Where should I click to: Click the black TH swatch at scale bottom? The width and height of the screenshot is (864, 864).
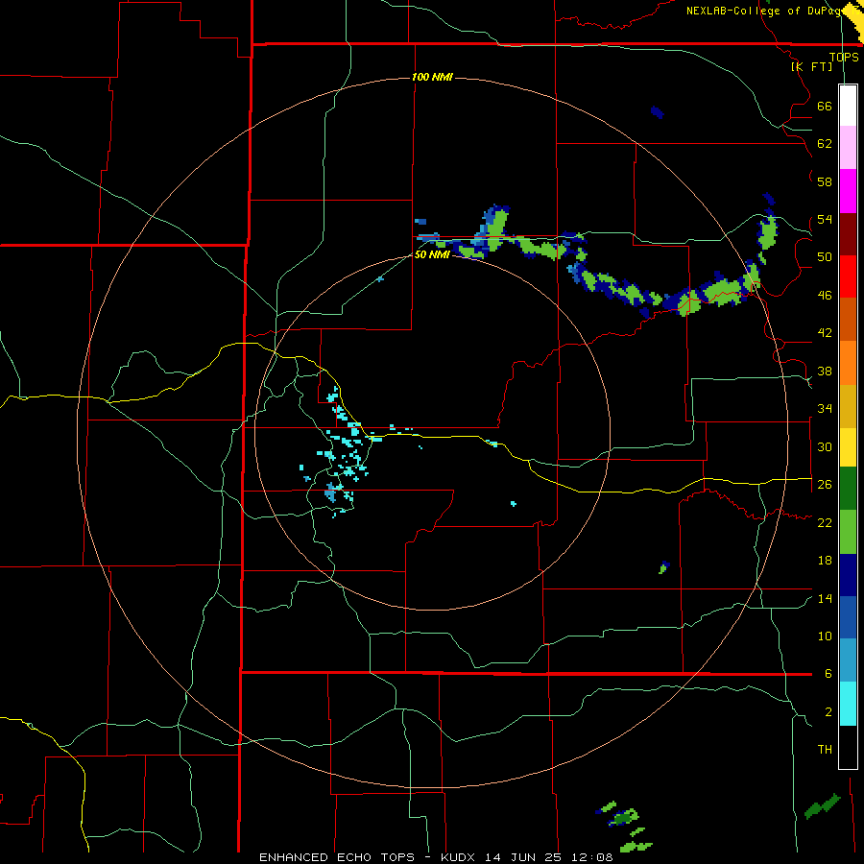coord(848,747)
